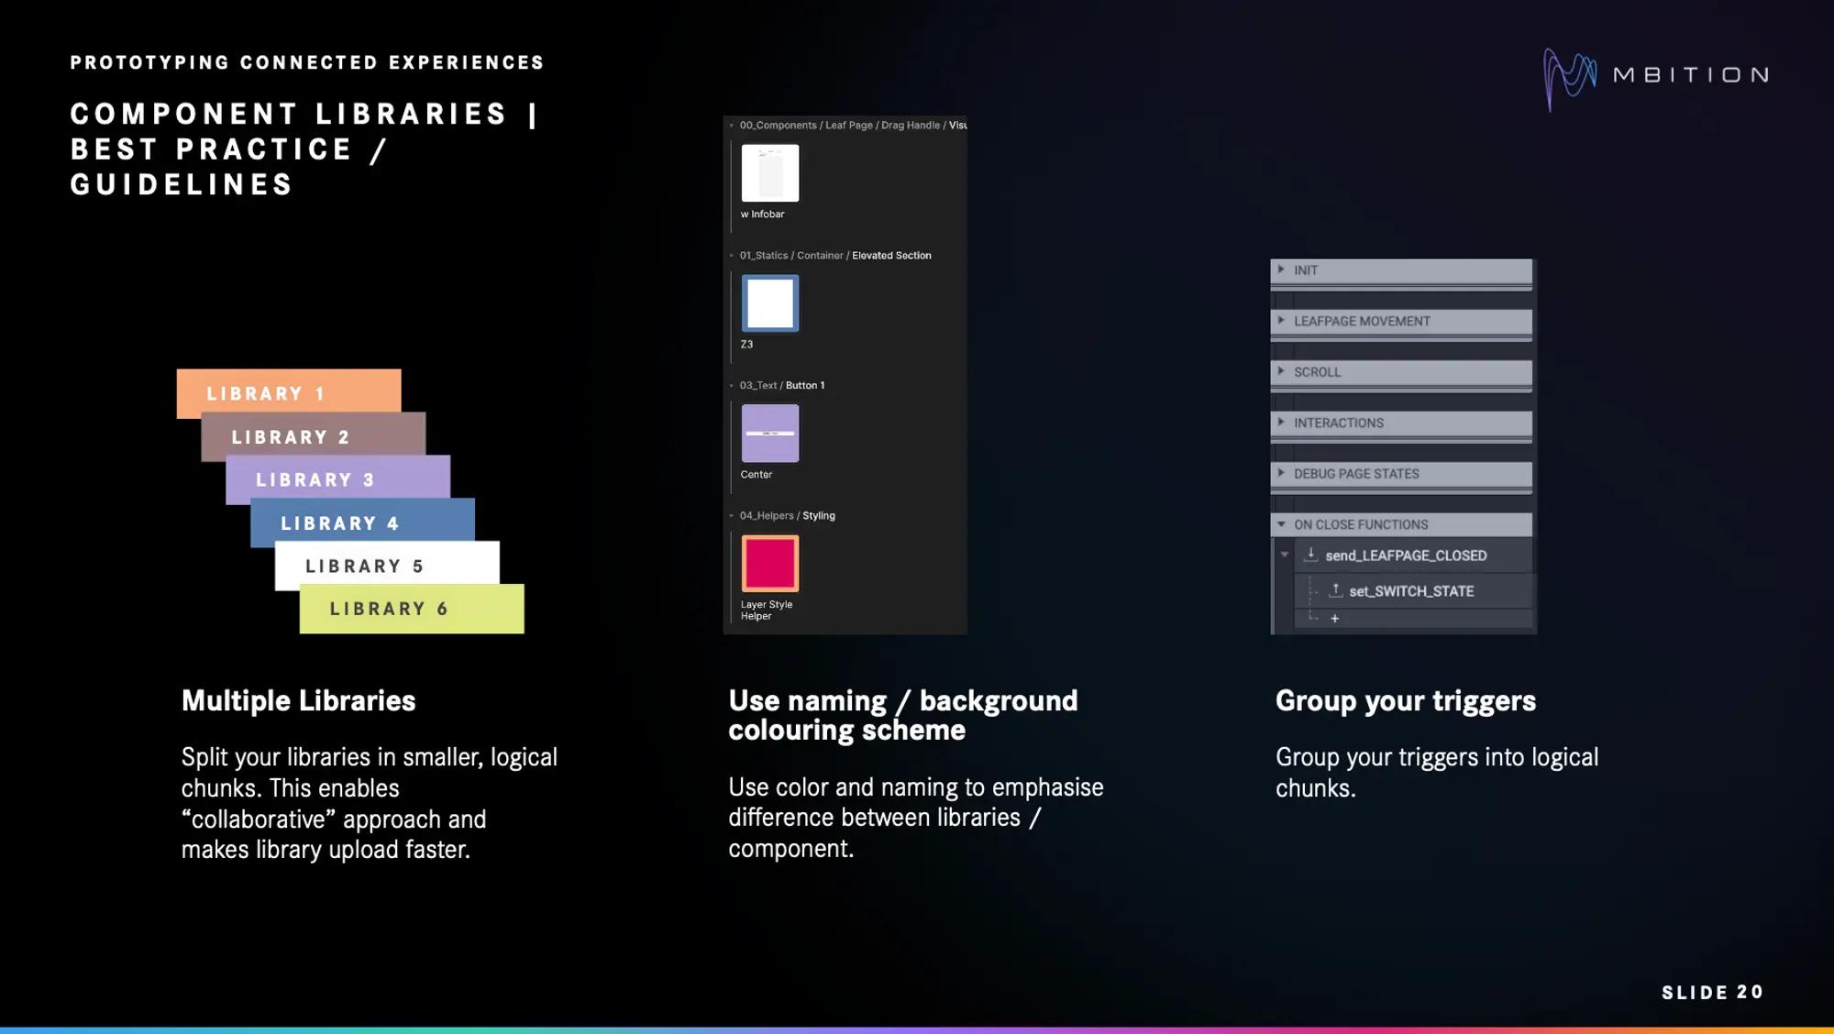Viewport: 1834px width, 1034px height.
Task: Collapse the 00_Components Leaf Page section
Action: click(x=731, y=126)
